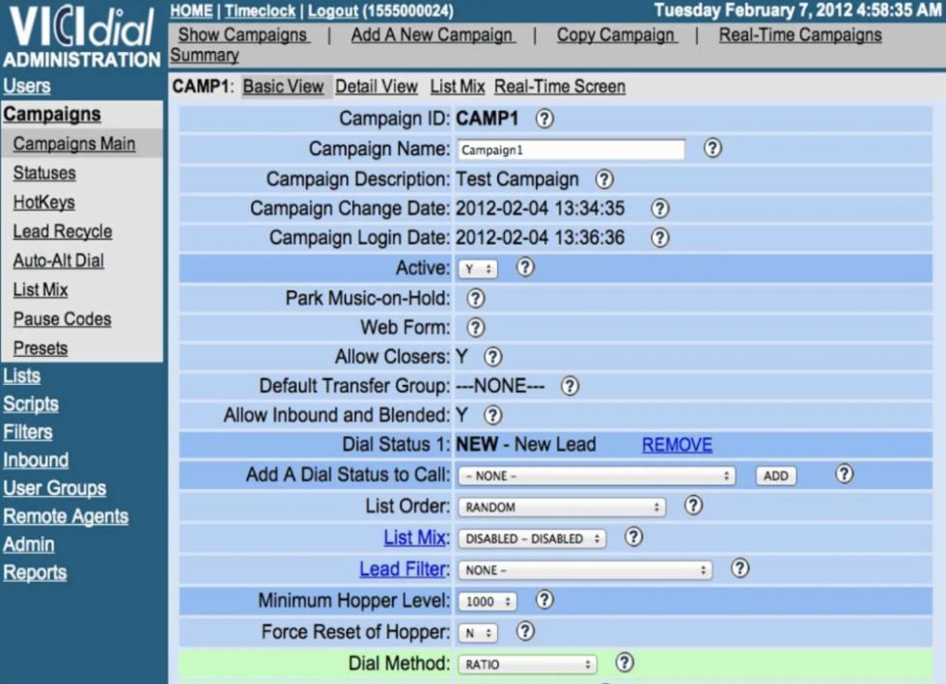Open the Active Y/N dropdown

478,269
